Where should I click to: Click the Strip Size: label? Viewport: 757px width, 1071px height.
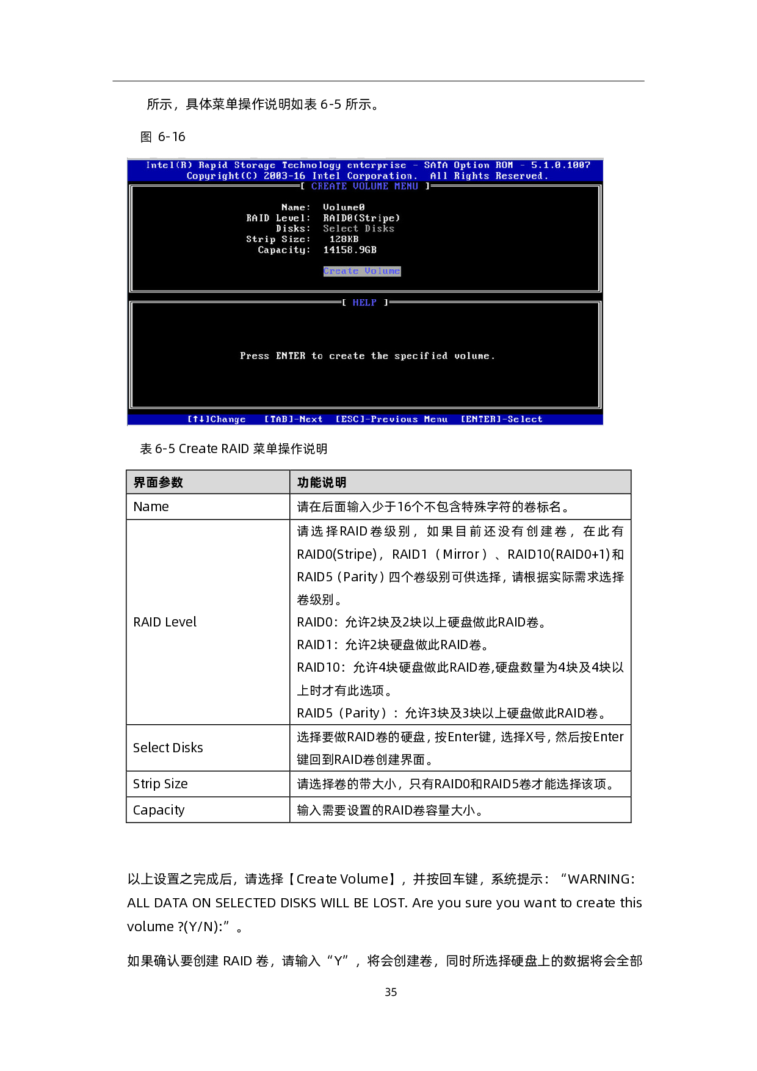click(x=278, y=239)
